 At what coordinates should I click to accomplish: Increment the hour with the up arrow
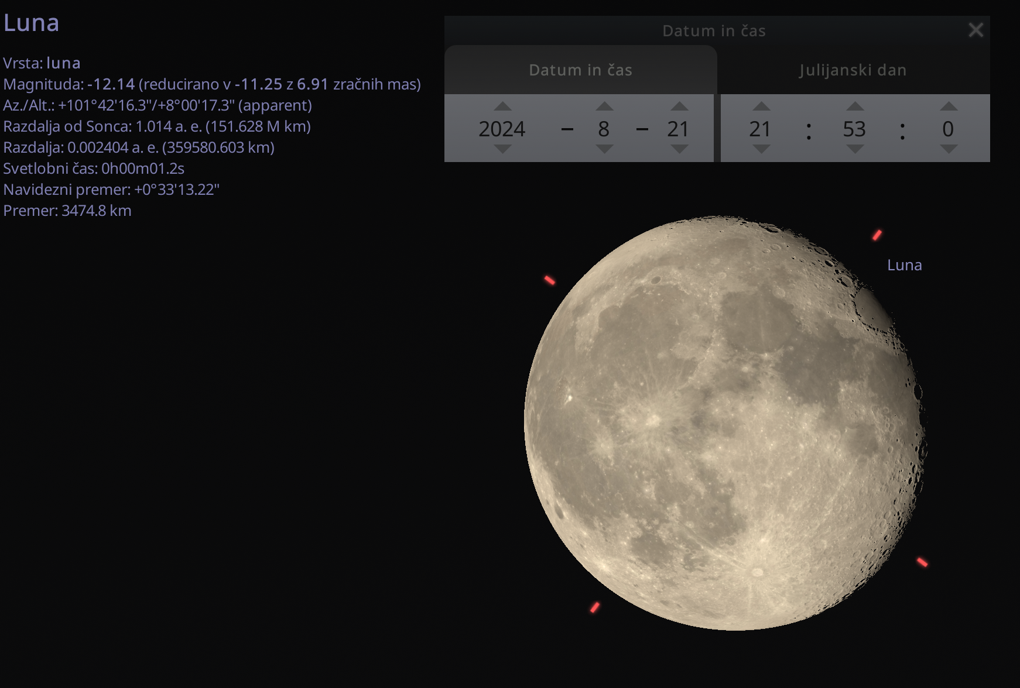761,106
